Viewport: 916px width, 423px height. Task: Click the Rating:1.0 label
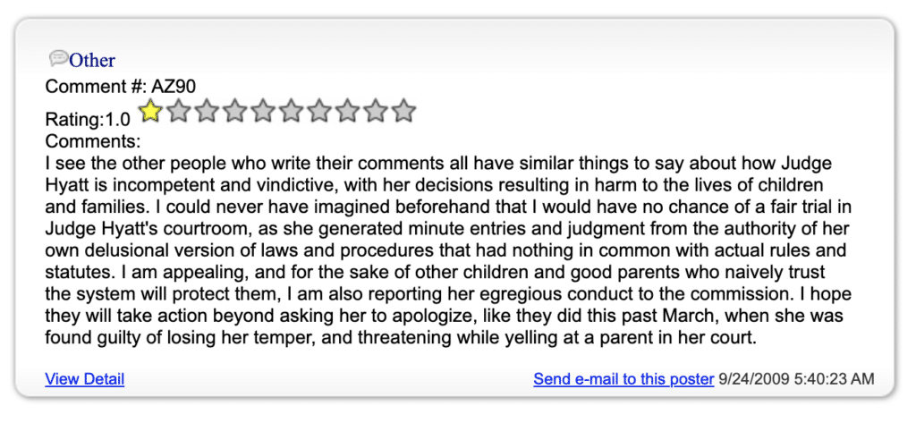(88, 120)
